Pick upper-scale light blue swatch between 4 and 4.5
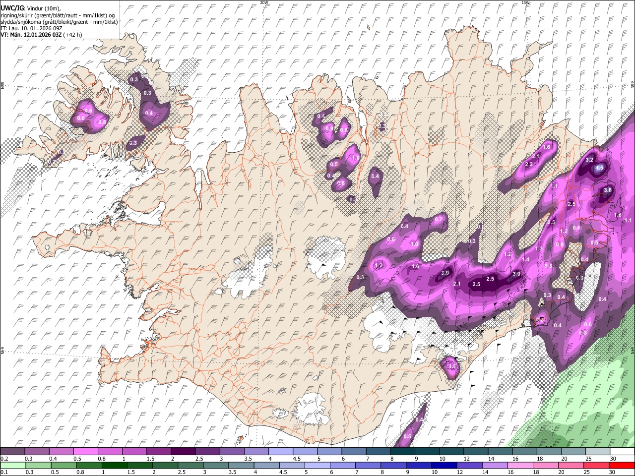 coord(280,451)
